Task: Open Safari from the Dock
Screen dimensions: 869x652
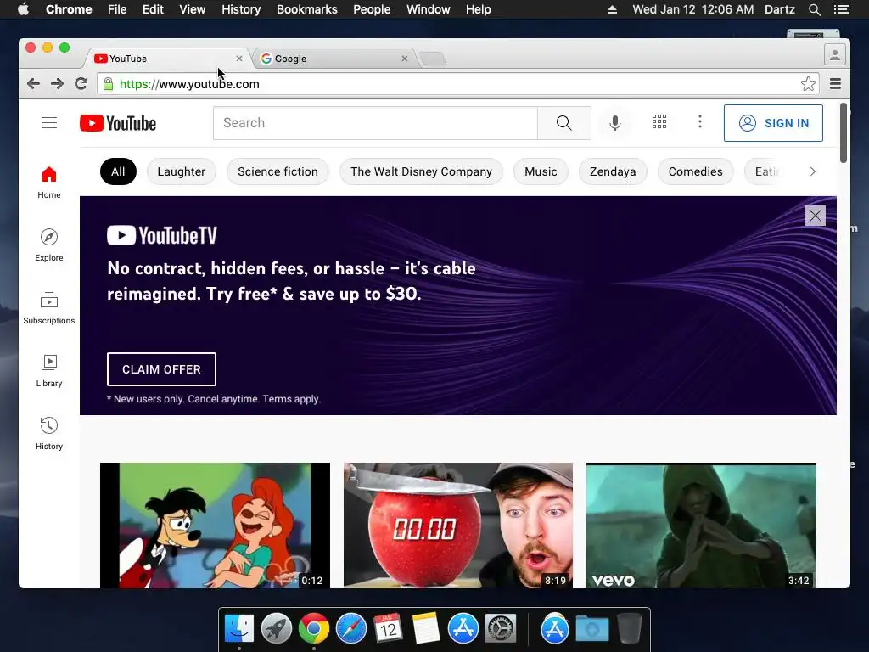Action: (x=351, y=629)
